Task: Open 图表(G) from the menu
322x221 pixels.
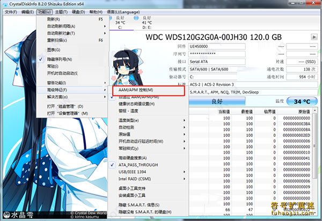Action: coord(72,50)
